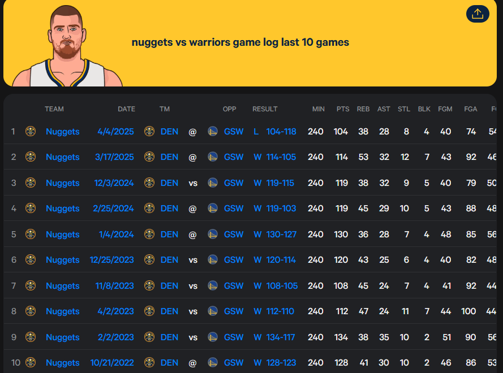Click Warriors logo in the 4/2/2023 row
Screen dimensions: 503x373
(213, 311)
